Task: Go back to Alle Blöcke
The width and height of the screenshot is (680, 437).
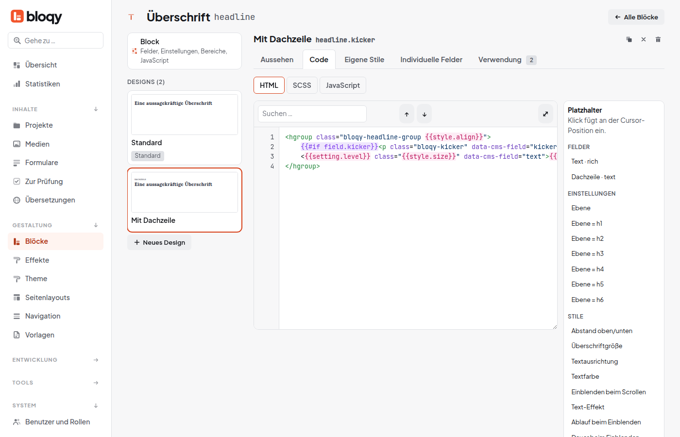Action: (x=636, y=17)
